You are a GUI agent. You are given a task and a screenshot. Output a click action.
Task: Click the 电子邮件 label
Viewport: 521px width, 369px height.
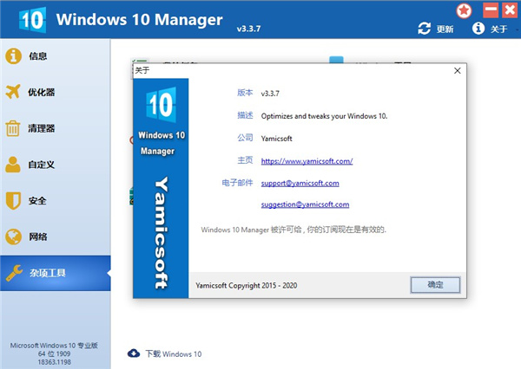[237, 183]
